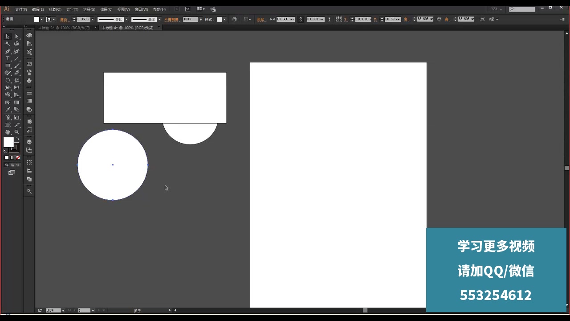Open the Align panel icon
This screenshot has width=570, height=321.
[29, 170]
